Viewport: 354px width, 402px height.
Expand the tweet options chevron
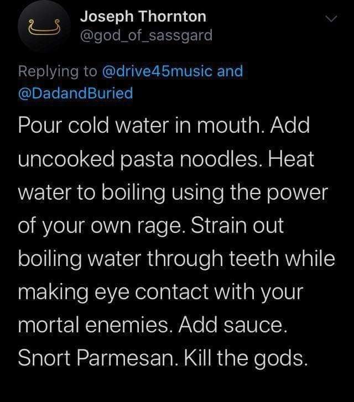pos(331,20)
